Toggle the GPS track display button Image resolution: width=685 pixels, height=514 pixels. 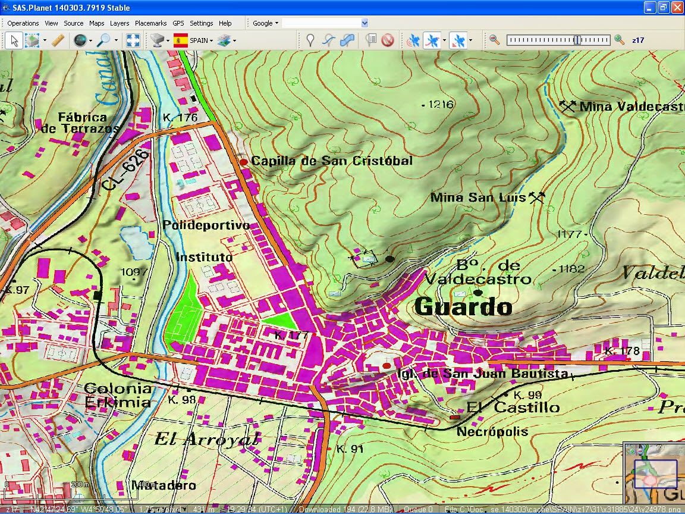pos(432,40)
